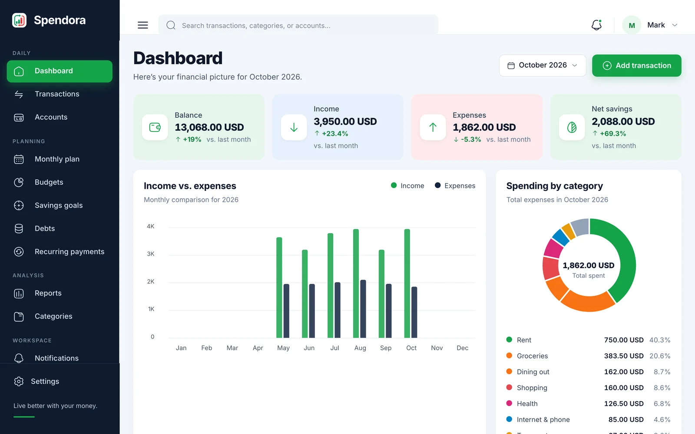The height and width of the screenshot is (434, 695).
Task: Click the May expenses bar in chart
Action: 286,311
